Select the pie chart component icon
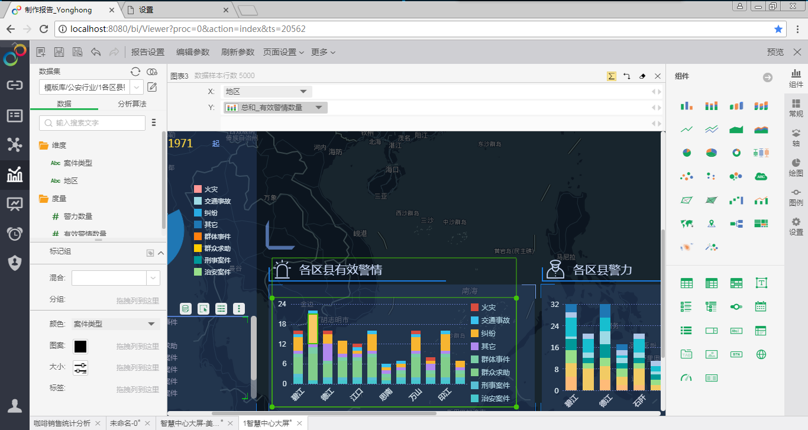This screenshot has width=808, height=430. click(686, 153)
